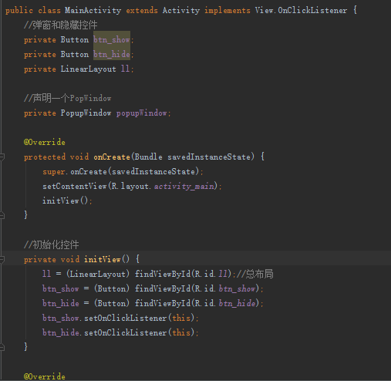
Task: Click 'initView' in the private void declaration
Action: 103,259
